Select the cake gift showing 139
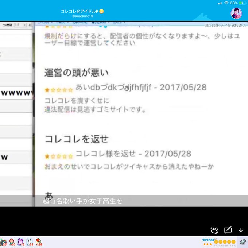This screenshot has height=248, width=248. coord(39,242)
